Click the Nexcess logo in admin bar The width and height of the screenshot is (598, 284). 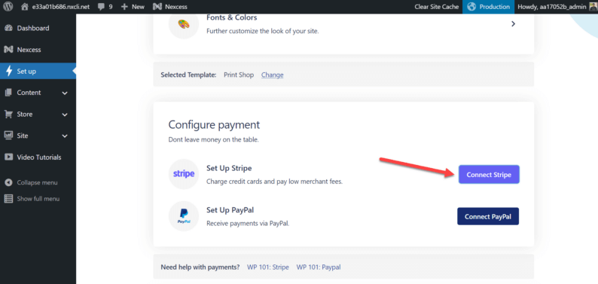click(157, 7)
